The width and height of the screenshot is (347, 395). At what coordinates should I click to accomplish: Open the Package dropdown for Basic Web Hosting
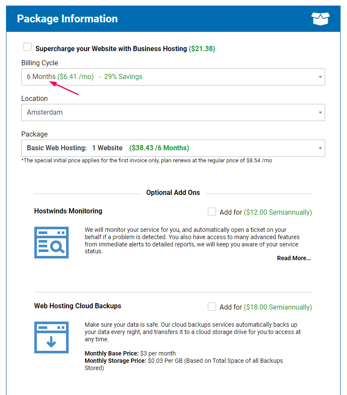click(173, 148)
